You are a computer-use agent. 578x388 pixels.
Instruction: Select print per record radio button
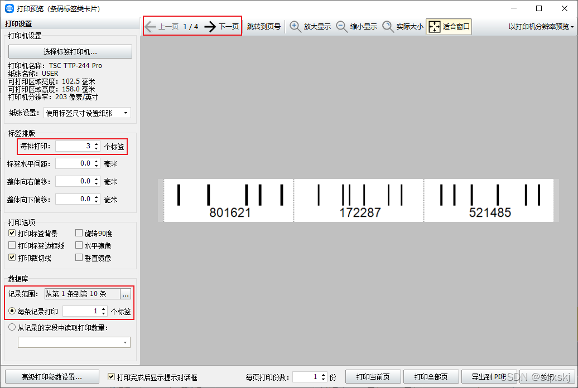pyautogui.click(x=12, y=311)
